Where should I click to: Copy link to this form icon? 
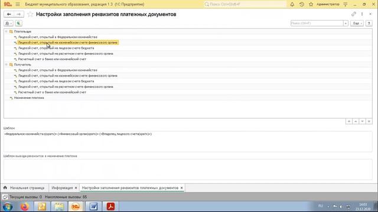(x=354, y=14)
